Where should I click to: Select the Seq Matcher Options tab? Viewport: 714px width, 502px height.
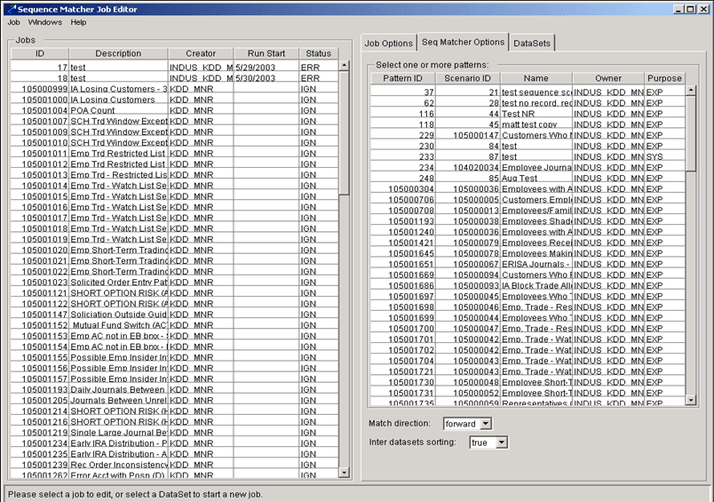(x=463, y=42)
